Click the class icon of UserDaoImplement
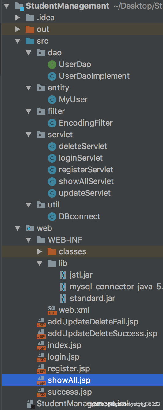 pyautogui.click(x=52, y=76)
